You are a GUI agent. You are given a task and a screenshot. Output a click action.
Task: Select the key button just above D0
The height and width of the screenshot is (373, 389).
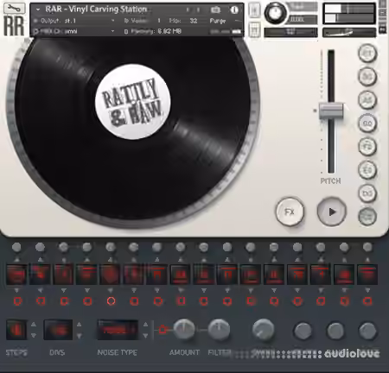(x=367, y=170)
